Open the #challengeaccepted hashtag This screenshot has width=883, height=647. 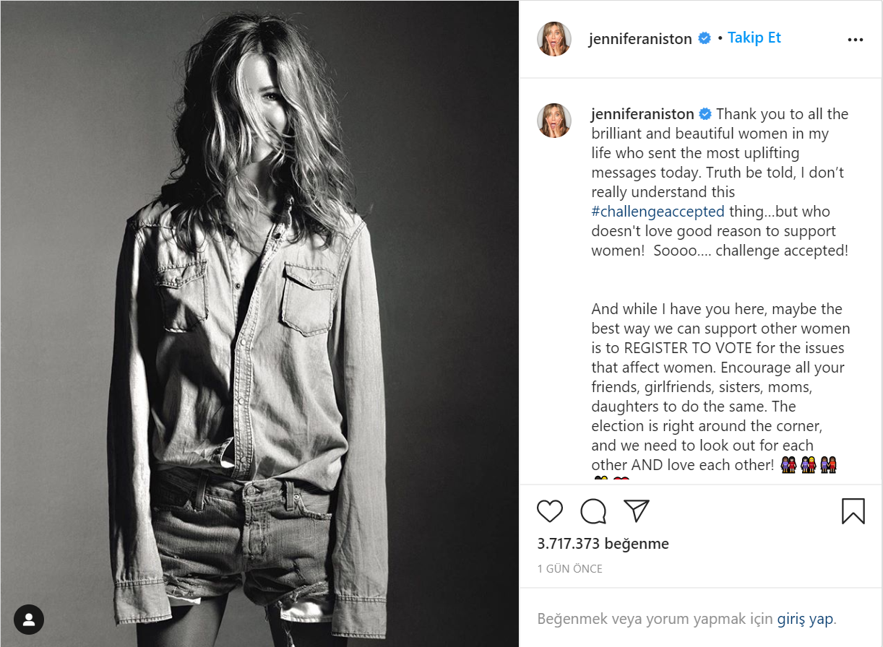[658, 212]
